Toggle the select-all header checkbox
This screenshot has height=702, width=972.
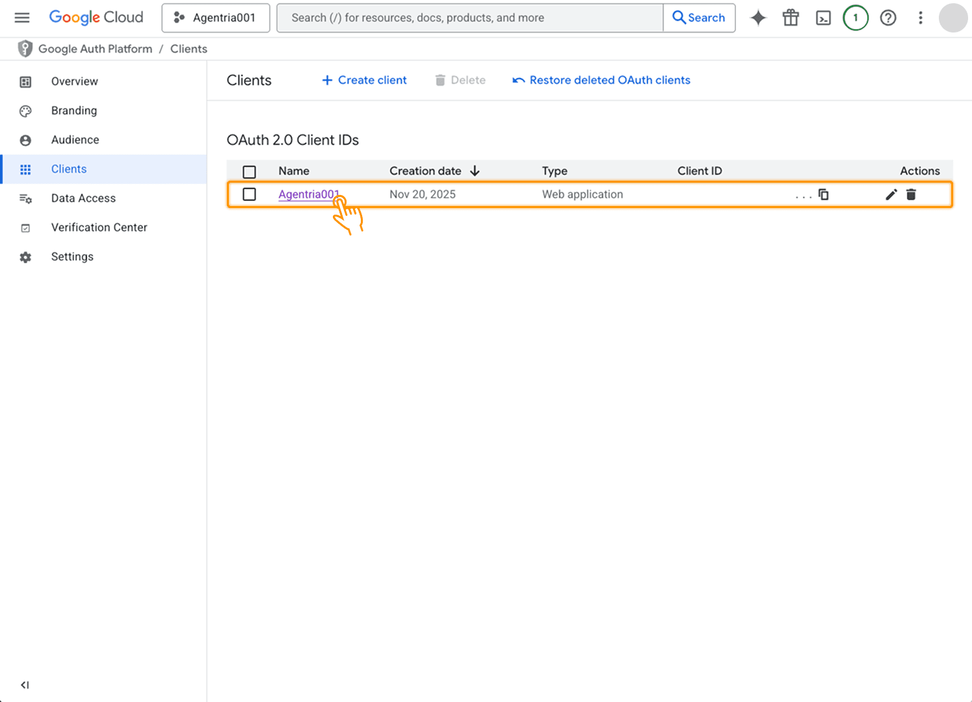pyautogui.click(x=249, y=172)
